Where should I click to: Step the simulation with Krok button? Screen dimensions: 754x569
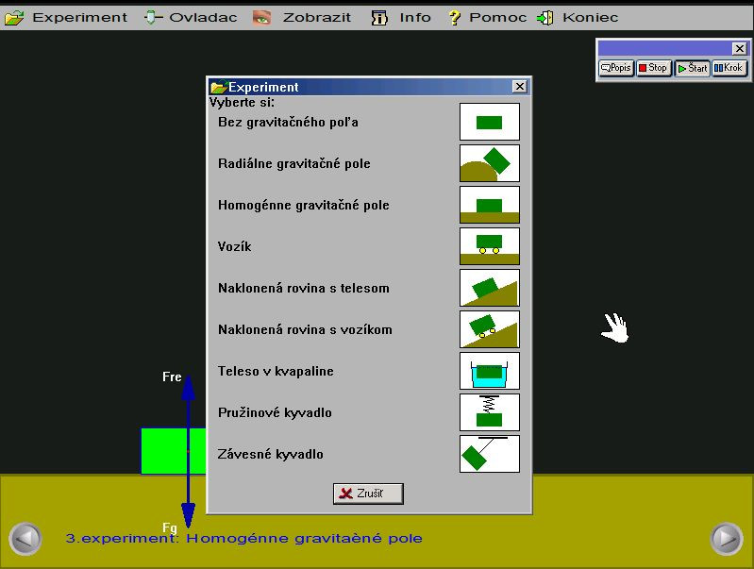click(729, 68)
